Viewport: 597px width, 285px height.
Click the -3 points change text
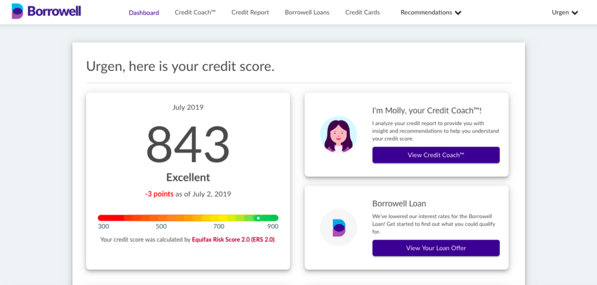pos(159,194)
